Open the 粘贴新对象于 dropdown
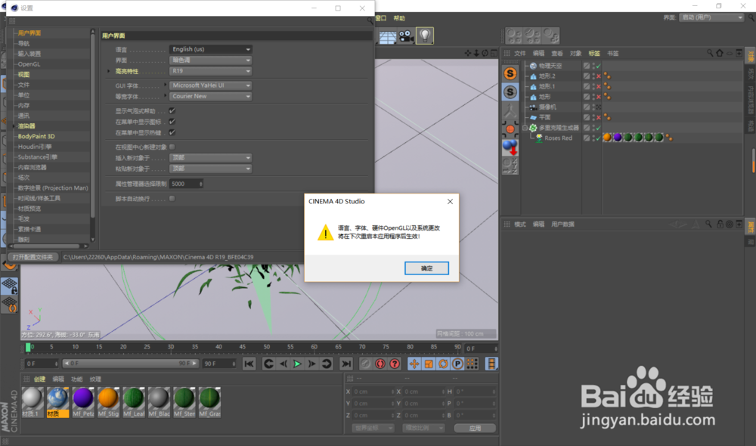This screenshot has width=756, height=446. tap(211, 169)
